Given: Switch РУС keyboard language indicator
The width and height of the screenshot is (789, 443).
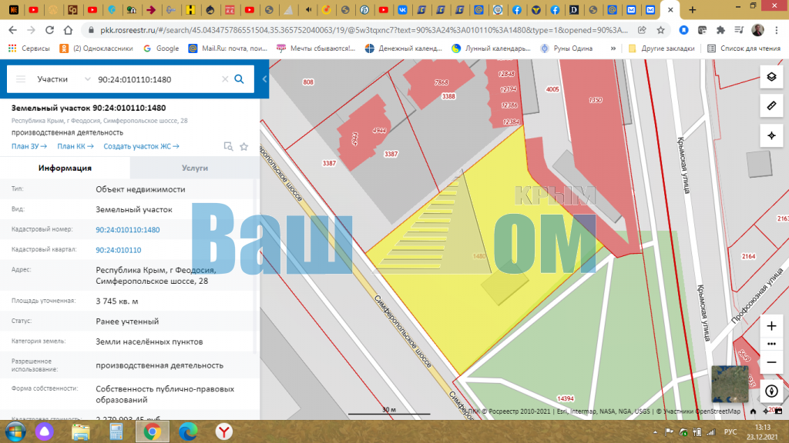Looking at the screenshot, I should point(730,432).
